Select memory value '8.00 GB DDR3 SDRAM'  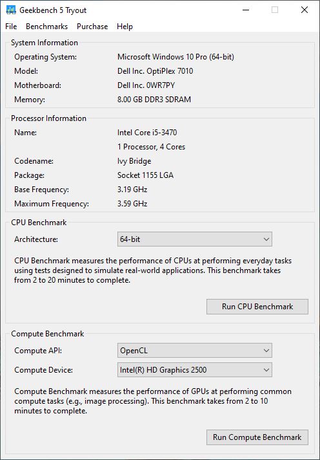pos(154,100)
